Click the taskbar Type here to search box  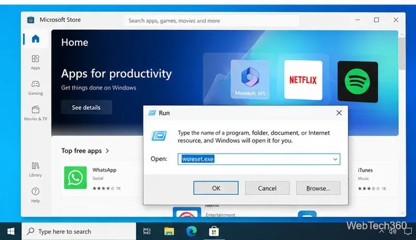[79, 232]
